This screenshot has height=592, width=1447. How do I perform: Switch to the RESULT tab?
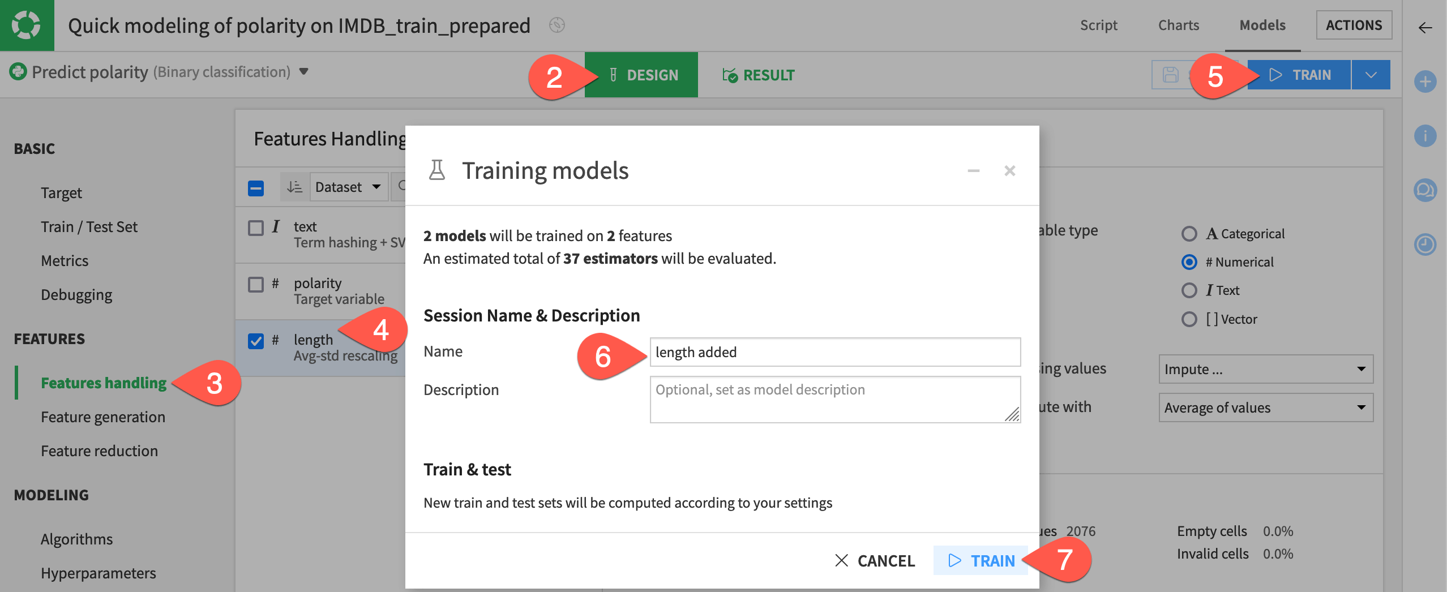click(759, 74)
